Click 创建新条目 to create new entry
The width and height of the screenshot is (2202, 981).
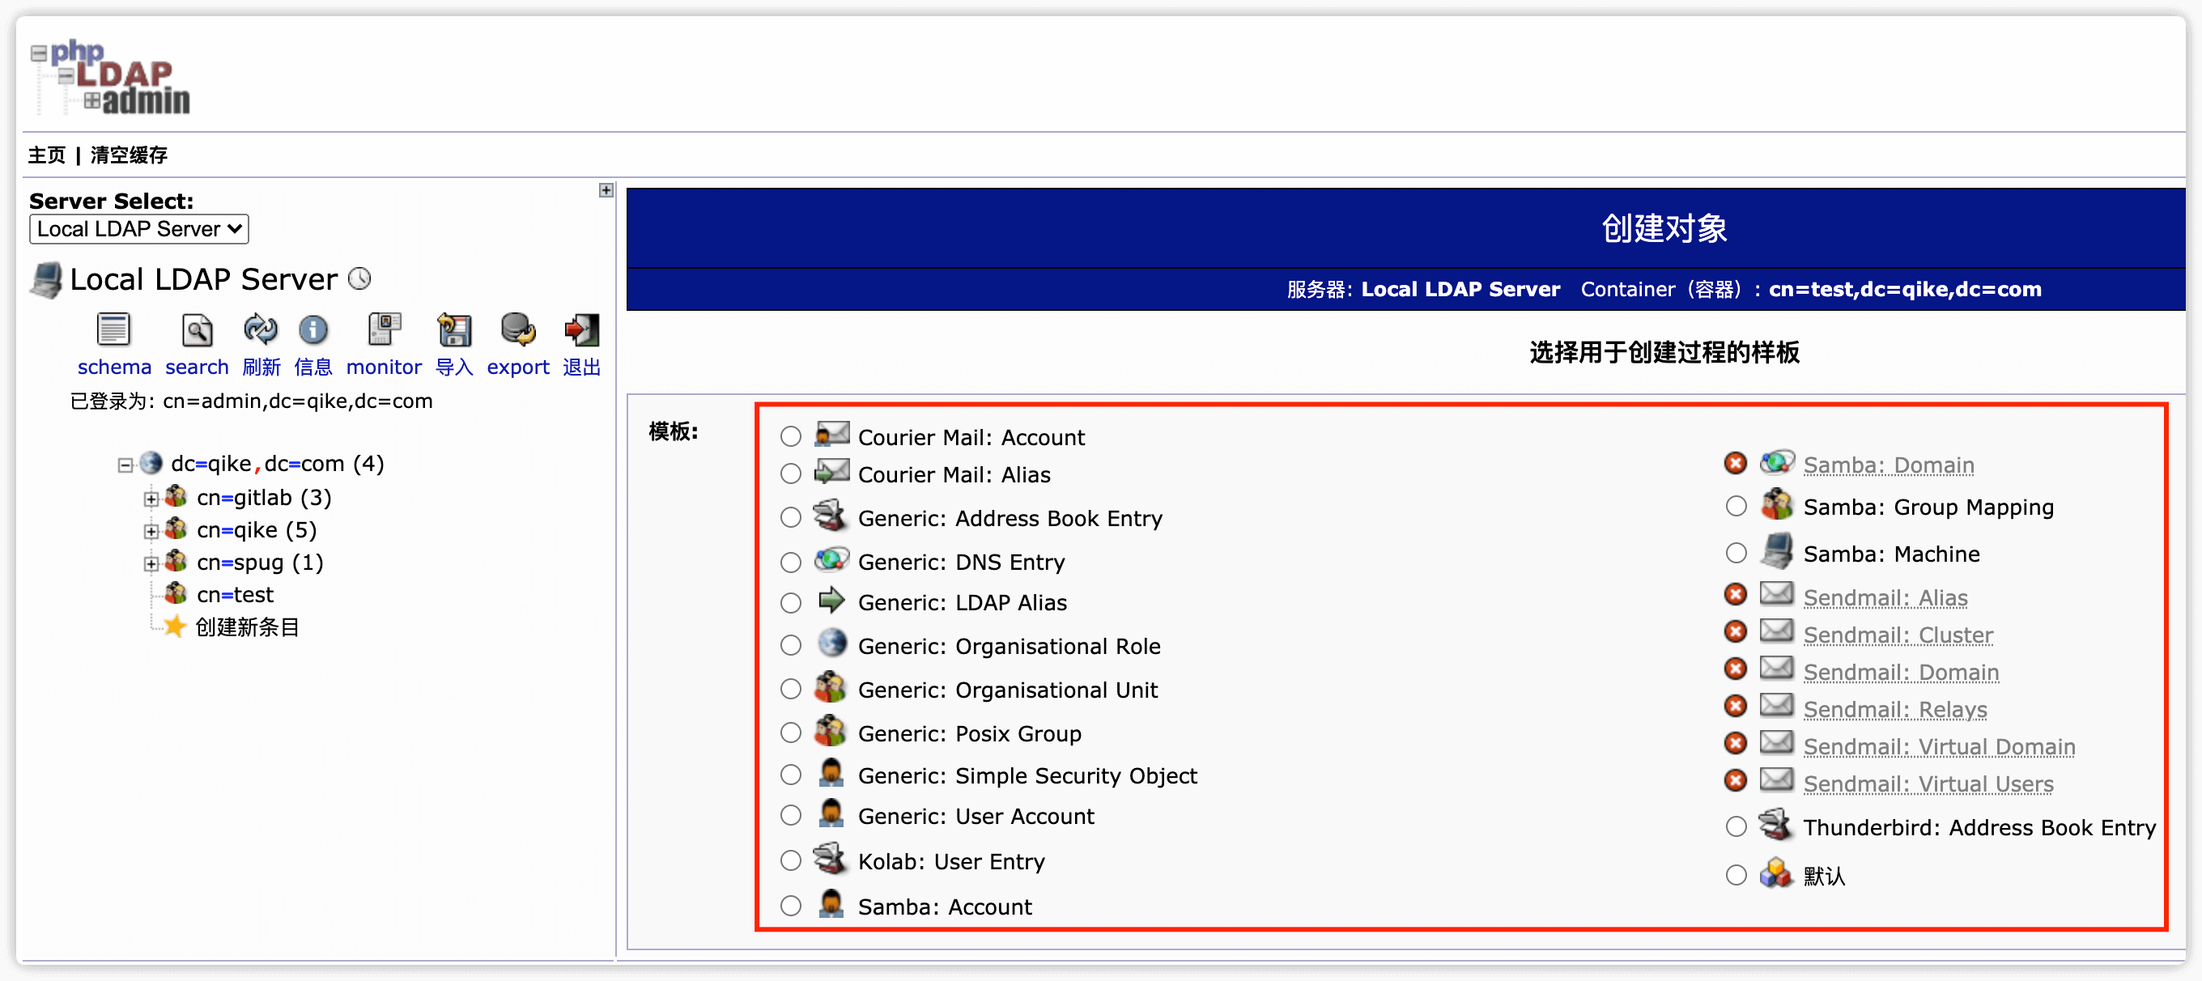click(x=247, y=627)
